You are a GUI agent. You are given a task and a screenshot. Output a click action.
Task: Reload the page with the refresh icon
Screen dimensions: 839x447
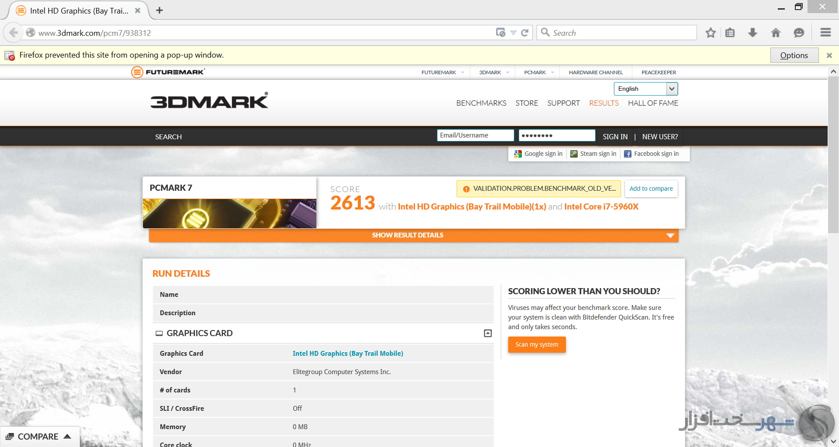[x=525, y=33]
